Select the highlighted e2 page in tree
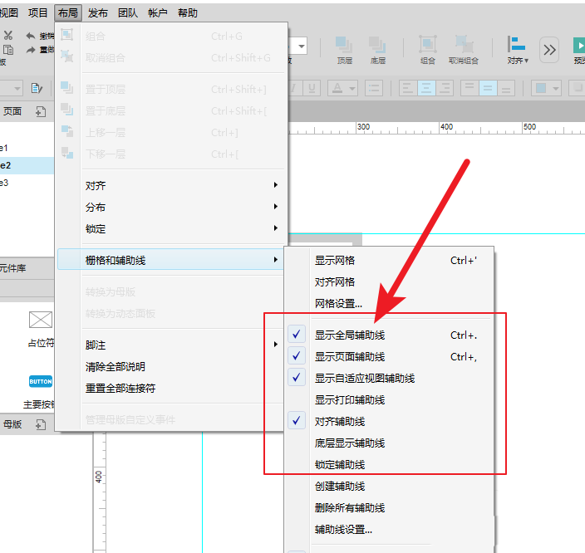 [27, 165]
